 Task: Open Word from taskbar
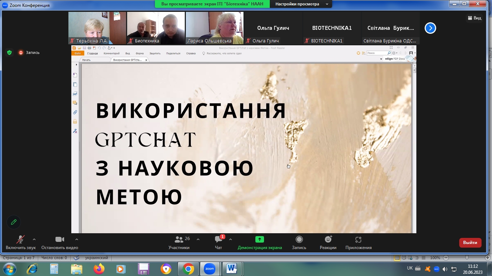click(231, 269)
